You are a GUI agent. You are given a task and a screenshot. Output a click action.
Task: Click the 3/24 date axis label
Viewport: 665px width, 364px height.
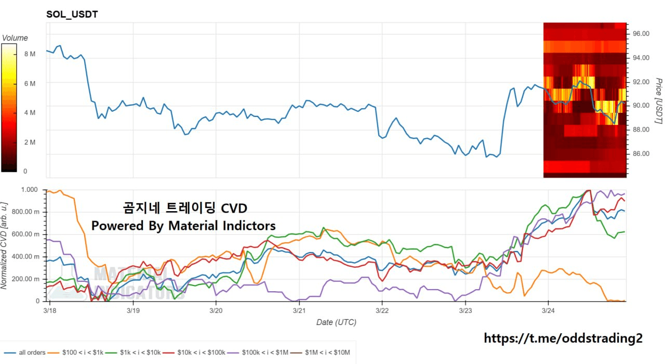tap(548, 310)
